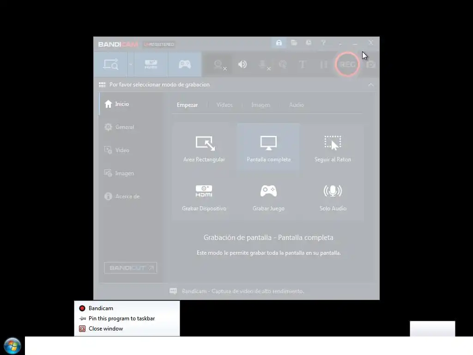Click the Bandicam logo in title bar

click(118, 44)
